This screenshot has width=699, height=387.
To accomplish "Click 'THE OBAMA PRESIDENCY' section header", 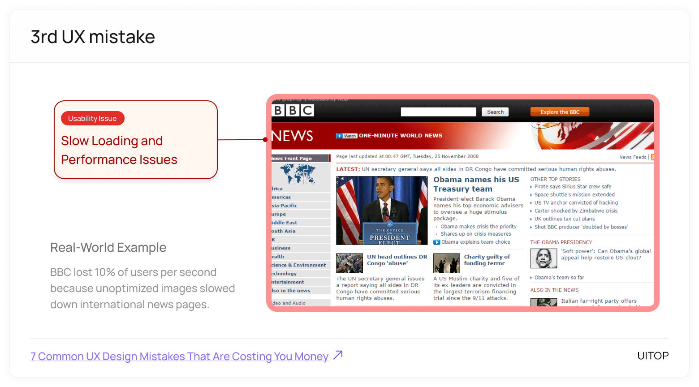I will (x=561, y=242).
